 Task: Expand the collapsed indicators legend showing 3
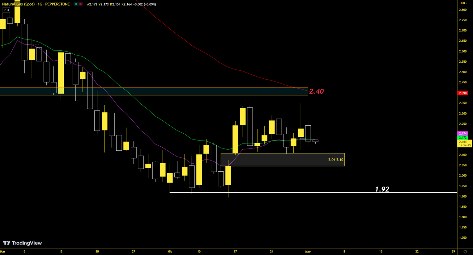pos(6,10)
